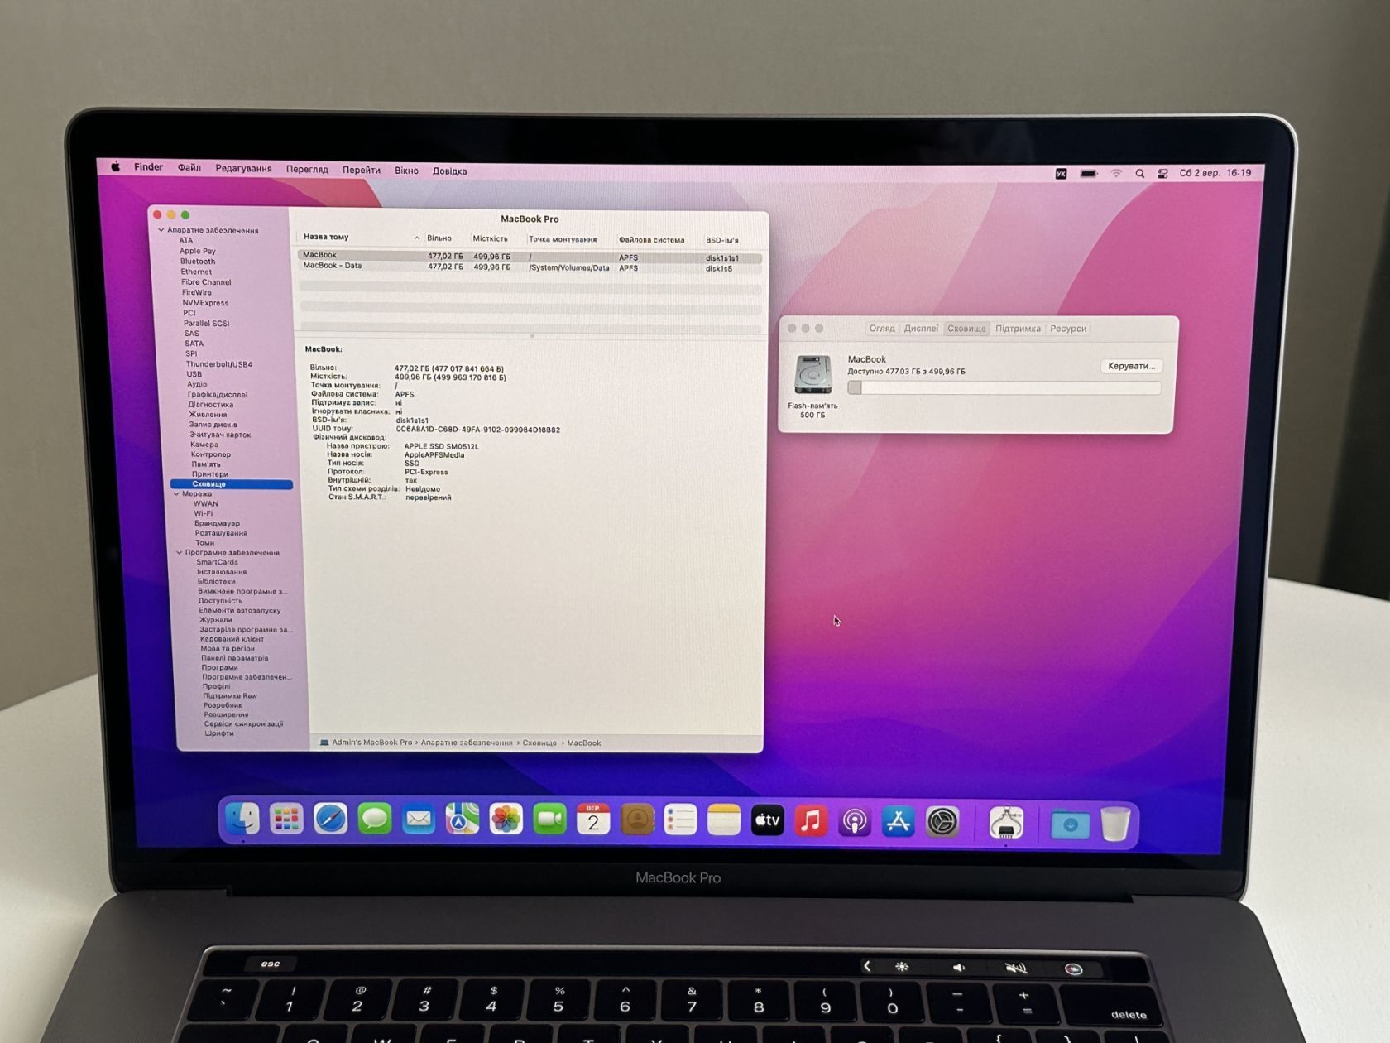Select the MacBook - Data volume row
This screenshot has width=1390, height=1043.
(x=529, y=267)
